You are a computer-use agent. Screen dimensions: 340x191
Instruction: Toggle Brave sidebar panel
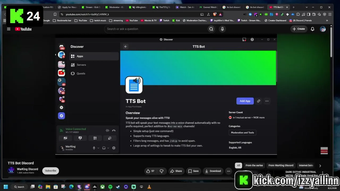[309, 14]
